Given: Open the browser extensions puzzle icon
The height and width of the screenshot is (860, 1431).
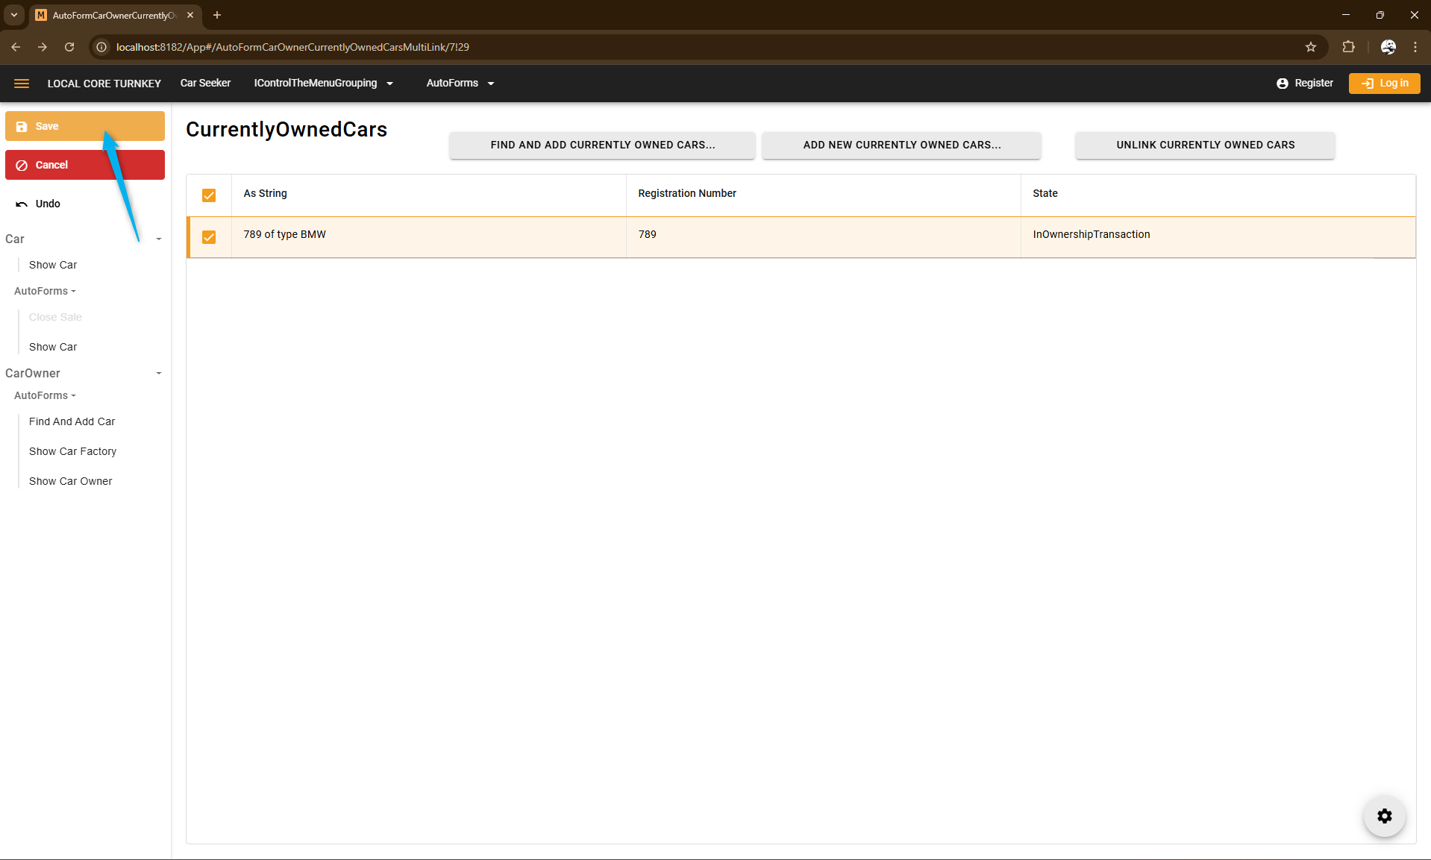Looking at the screenshot, I should pos(1348,47).
